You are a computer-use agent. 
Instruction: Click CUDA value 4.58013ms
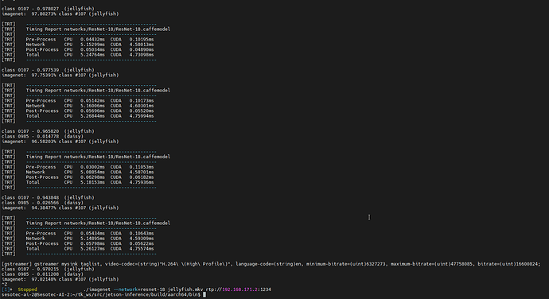tap(142, 45)
